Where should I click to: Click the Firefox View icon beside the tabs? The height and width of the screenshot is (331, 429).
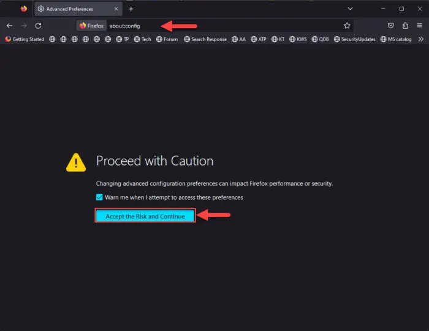click(24, 9)
